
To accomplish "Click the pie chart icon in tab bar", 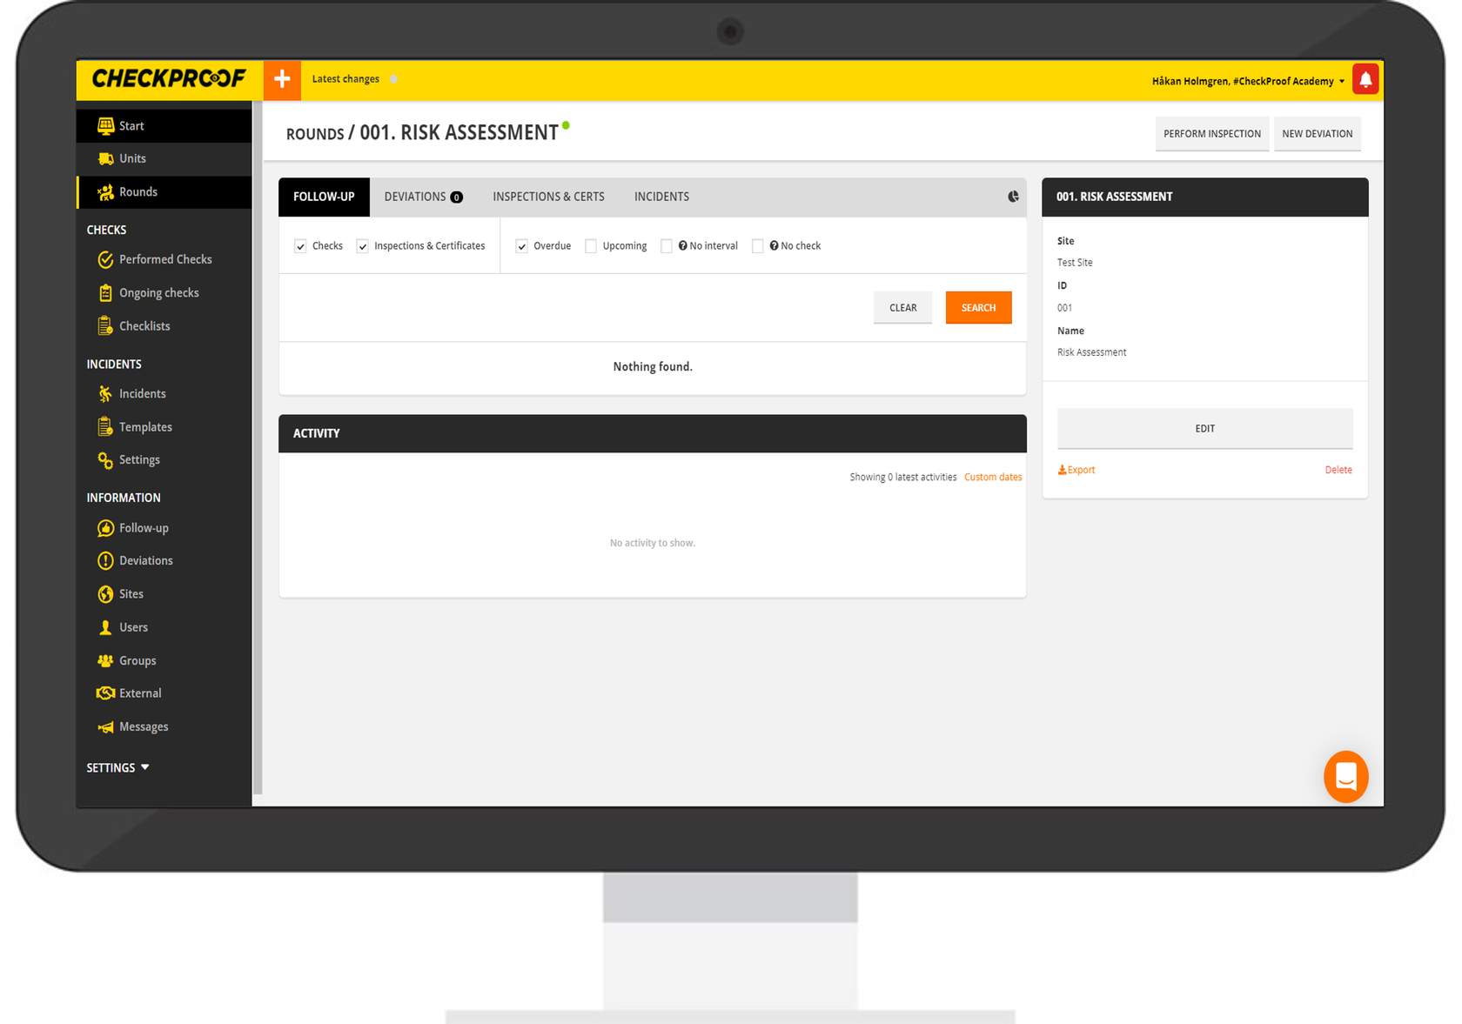I will [1013, 197].
